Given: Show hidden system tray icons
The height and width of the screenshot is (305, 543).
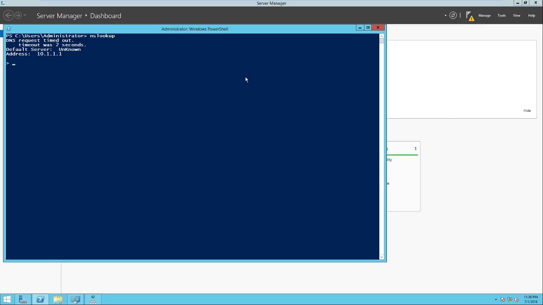Looking at the screenshot, I should (495, 299).
